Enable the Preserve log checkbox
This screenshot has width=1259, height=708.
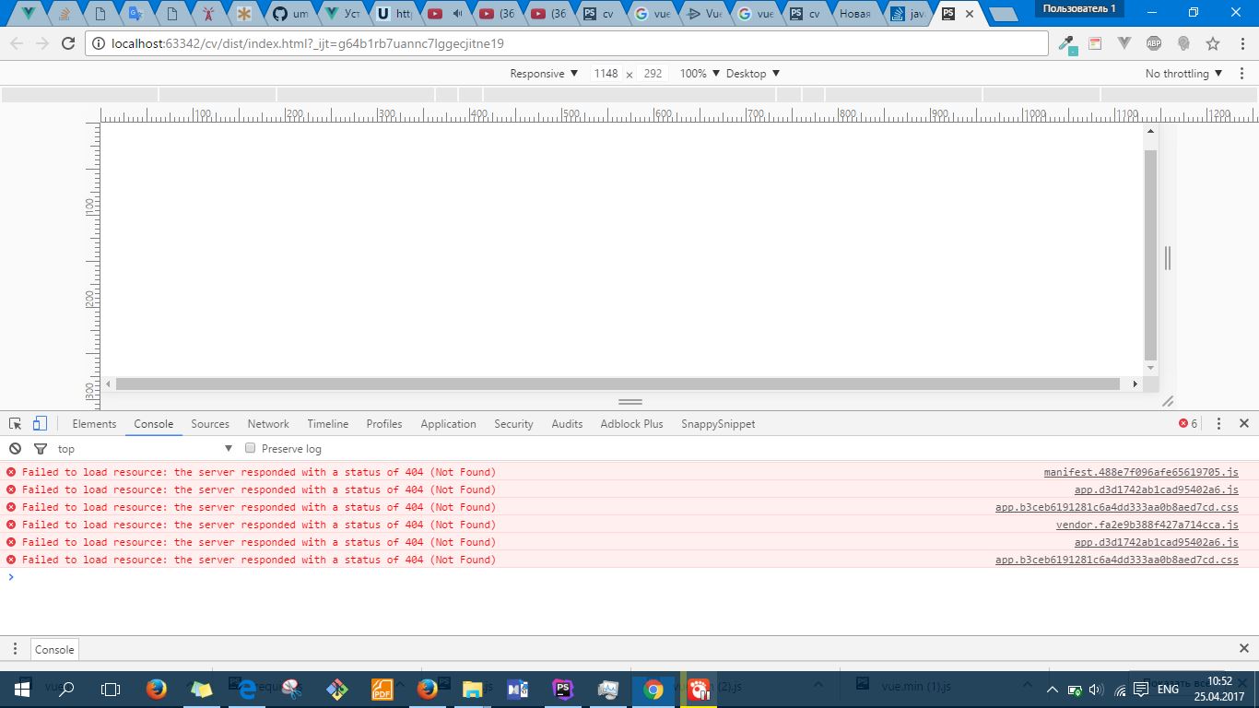[250, 449]
